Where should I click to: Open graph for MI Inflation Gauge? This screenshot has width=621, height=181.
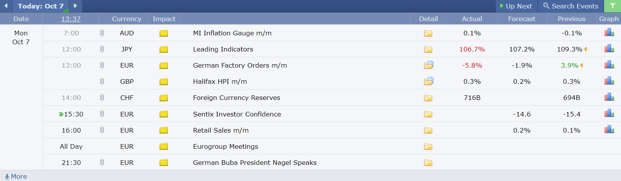[609, 33]
